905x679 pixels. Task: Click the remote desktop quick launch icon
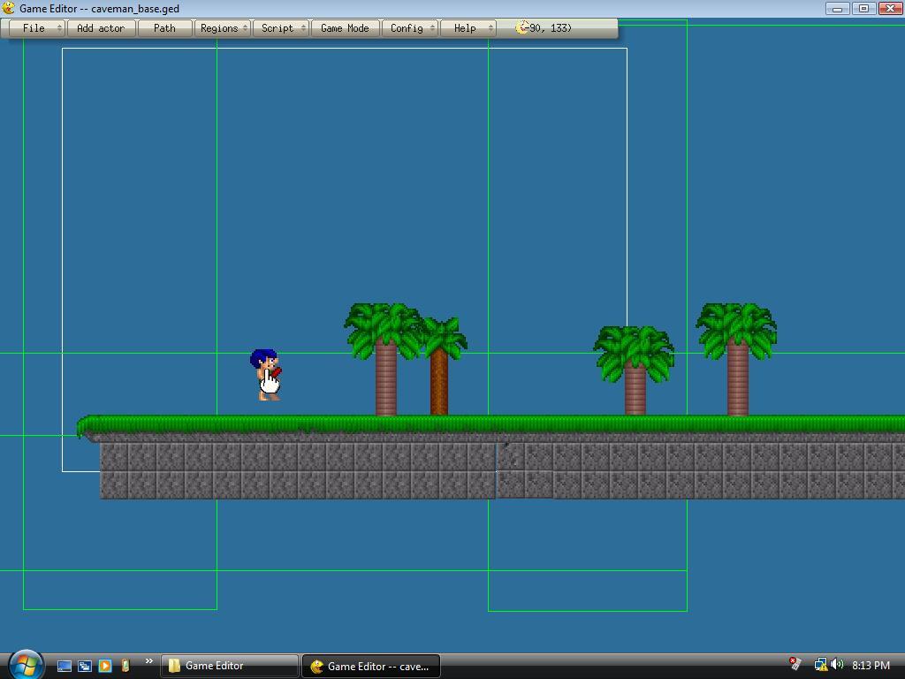click(x=84, y=666)
